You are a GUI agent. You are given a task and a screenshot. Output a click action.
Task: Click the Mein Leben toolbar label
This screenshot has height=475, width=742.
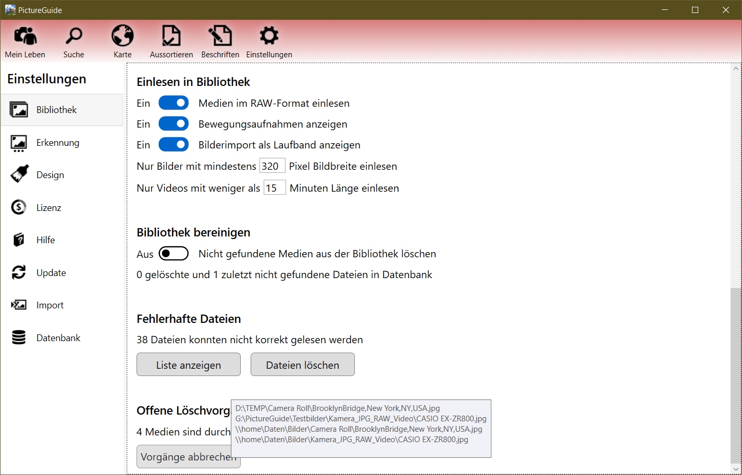click(x=25, y=55)
